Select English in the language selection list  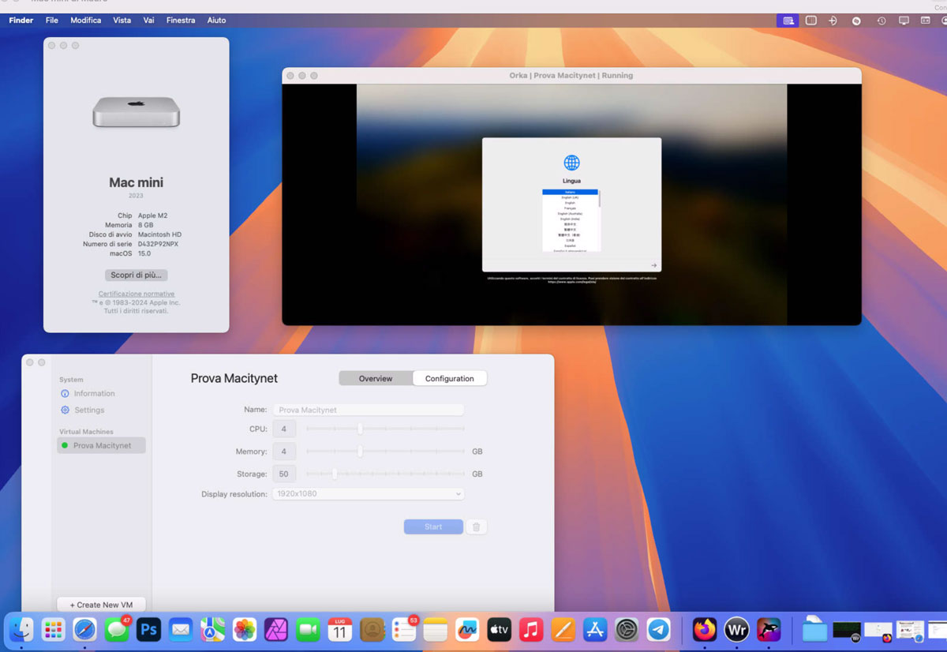coord(570,203)
